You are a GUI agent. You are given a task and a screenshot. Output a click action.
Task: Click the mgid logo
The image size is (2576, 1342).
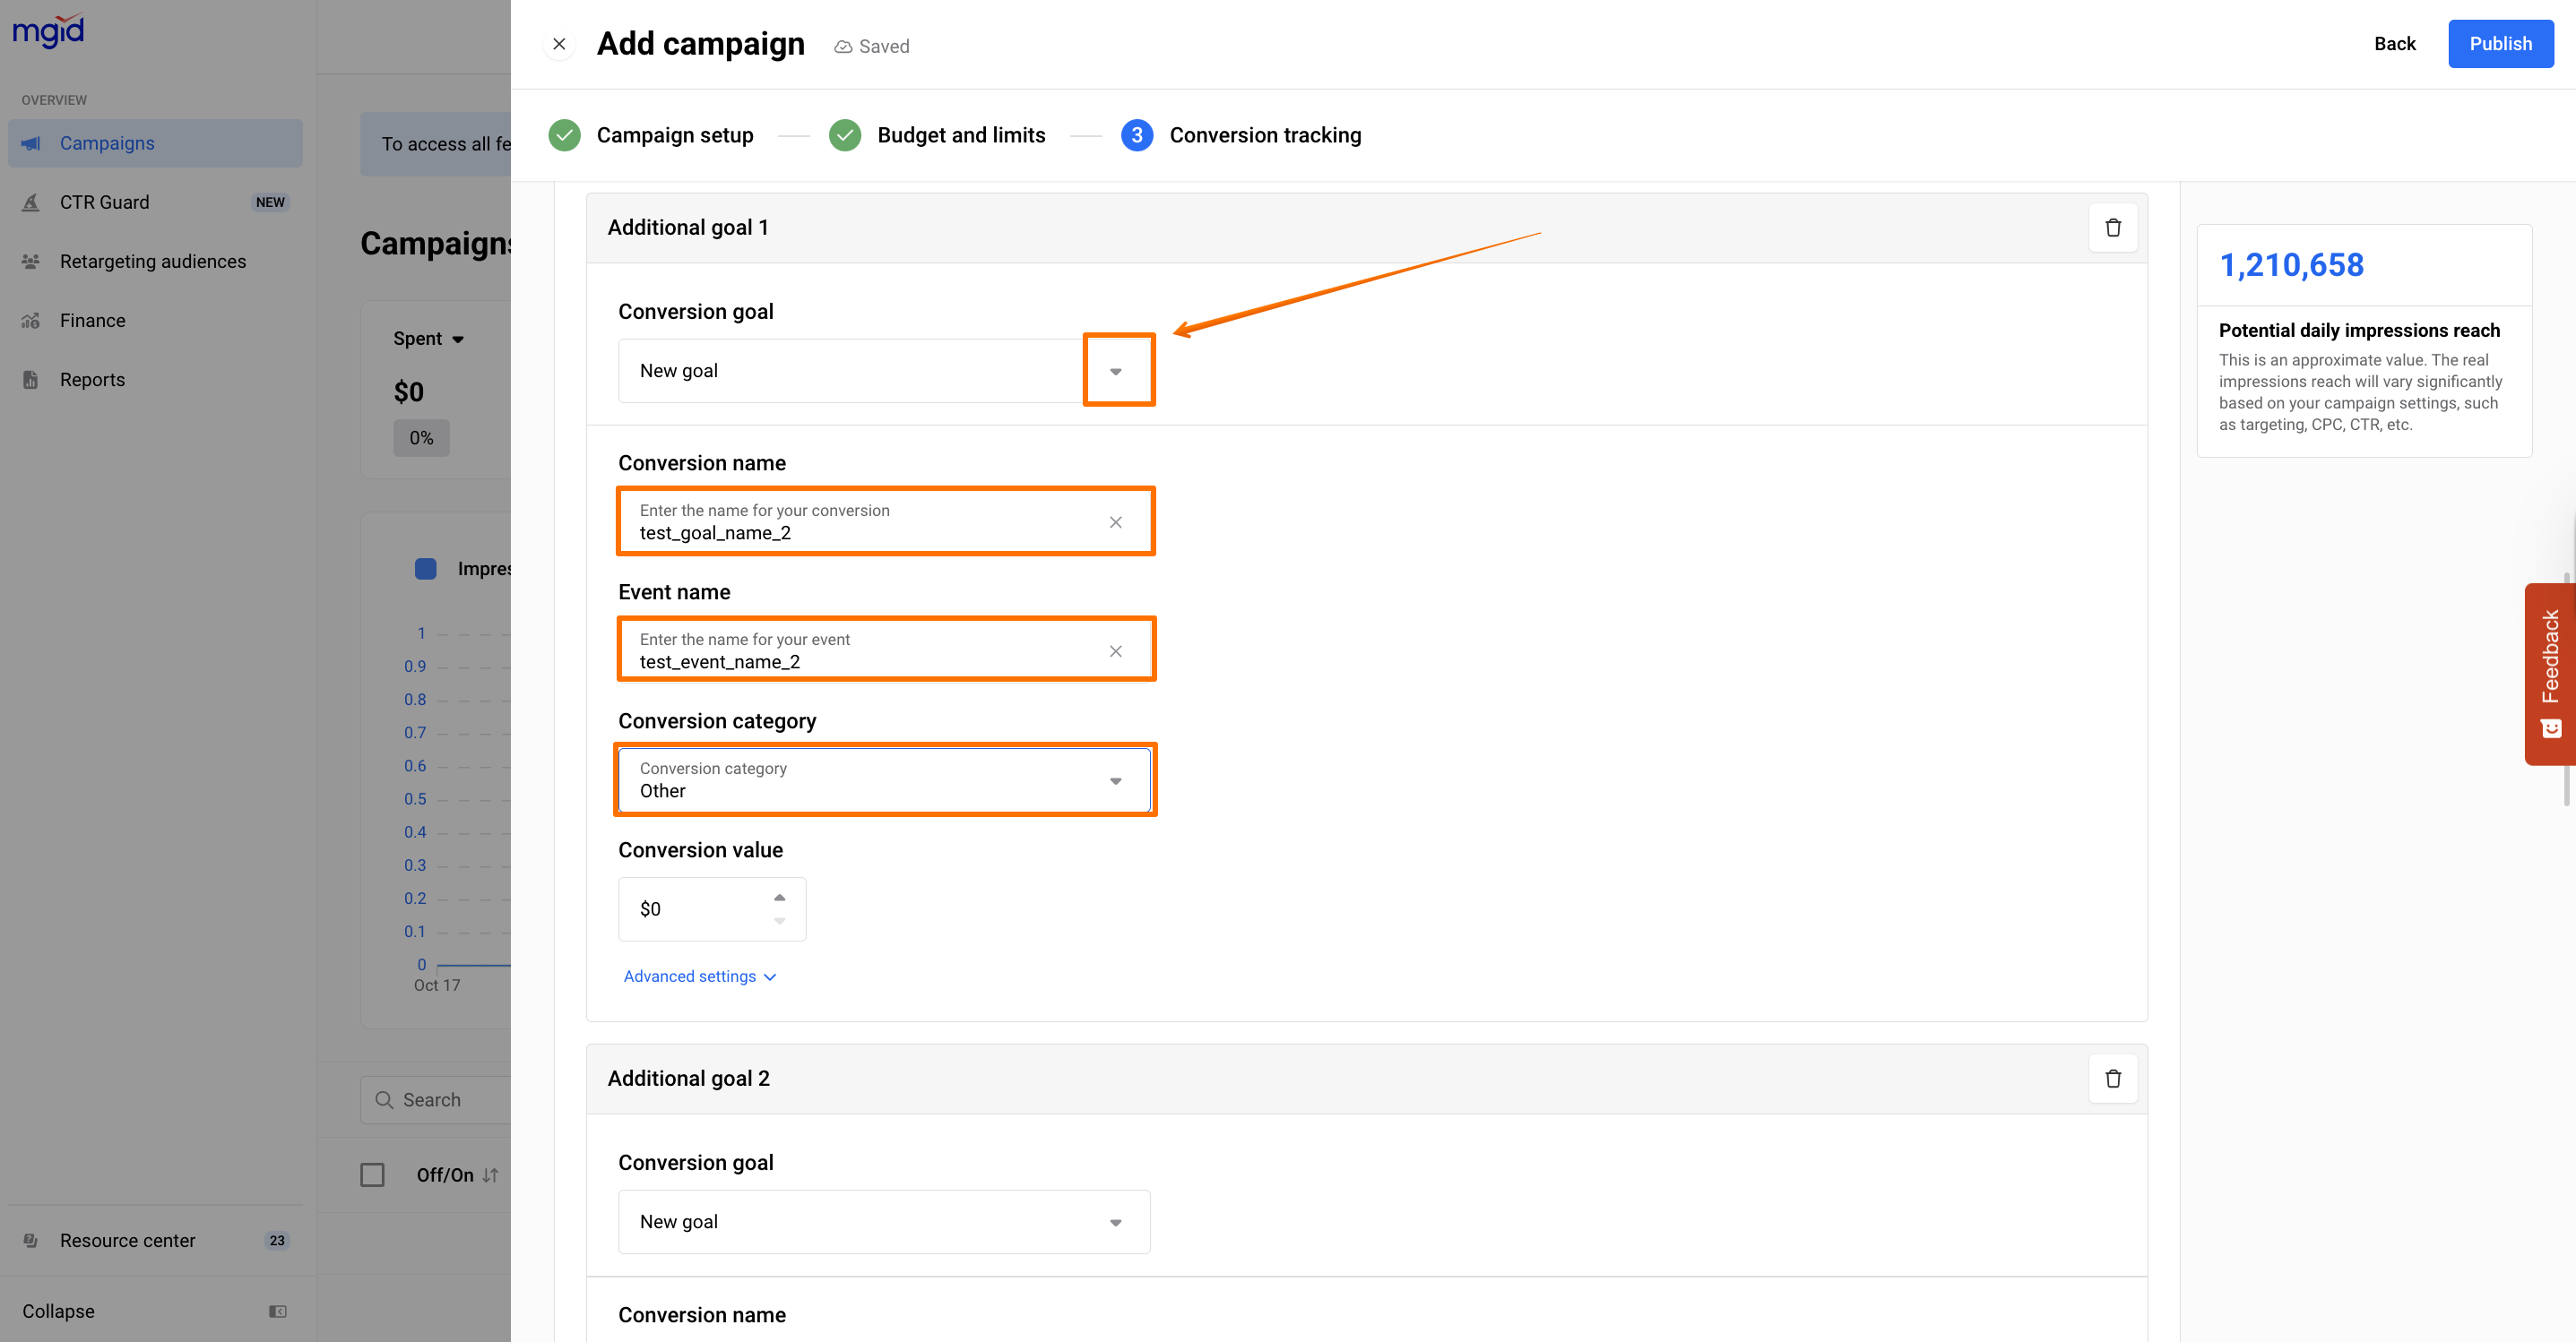click(x=48, y=30)
